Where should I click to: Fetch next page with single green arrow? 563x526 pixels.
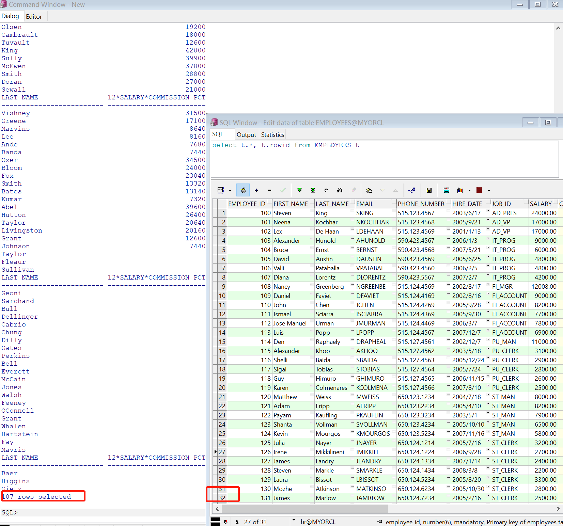coord(299,190)
